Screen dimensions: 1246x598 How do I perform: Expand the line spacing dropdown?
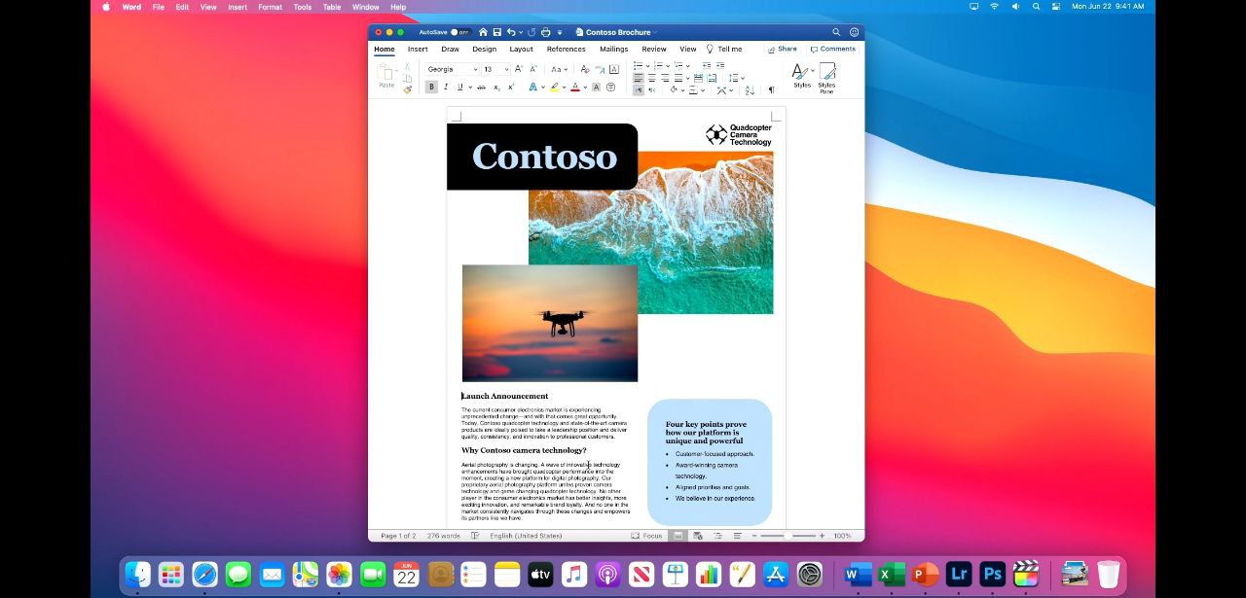point(743,78)
